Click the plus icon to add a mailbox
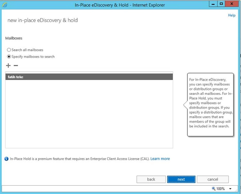This screenshot has width=241, height=194. coord(8,66)
